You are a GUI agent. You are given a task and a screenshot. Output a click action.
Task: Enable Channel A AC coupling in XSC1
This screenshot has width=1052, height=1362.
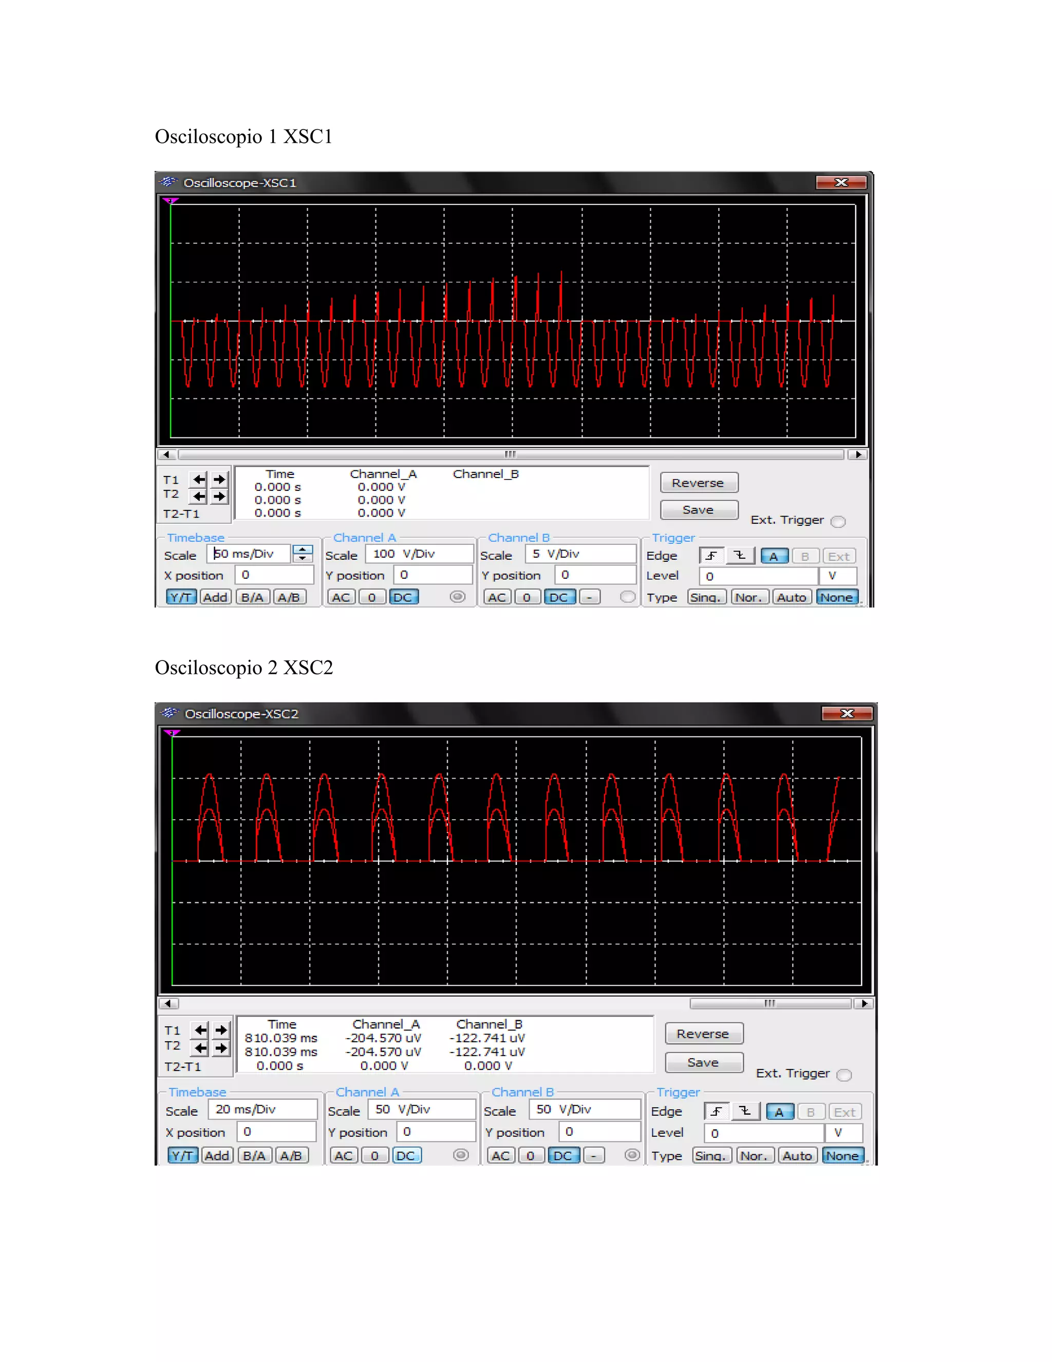[341, 597]
